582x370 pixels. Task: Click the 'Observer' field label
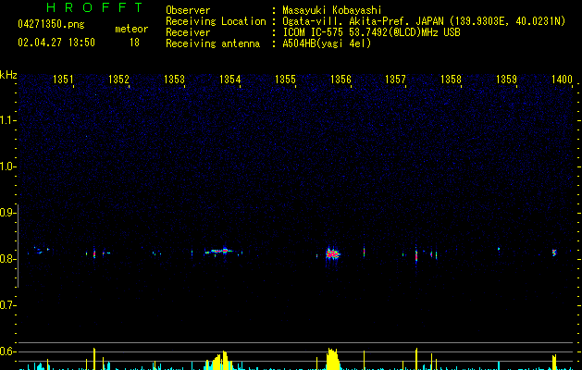(x=188, y=10)
